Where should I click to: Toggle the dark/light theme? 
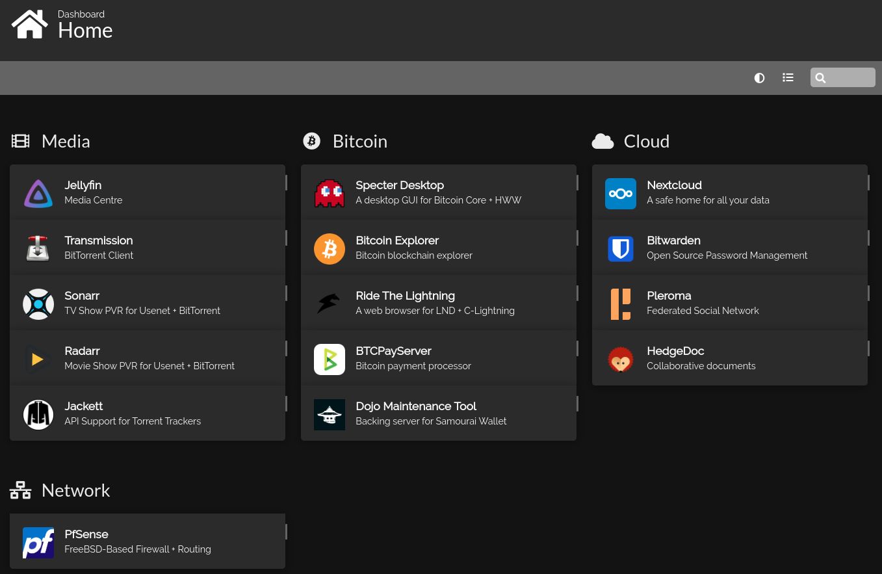(759, 78)
